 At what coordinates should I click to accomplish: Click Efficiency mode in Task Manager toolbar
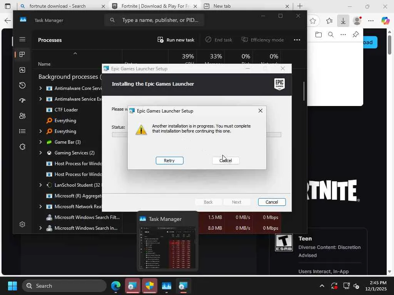coord(262,40)
